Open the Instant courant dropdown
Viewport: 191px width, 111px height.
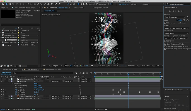[177, 33]
